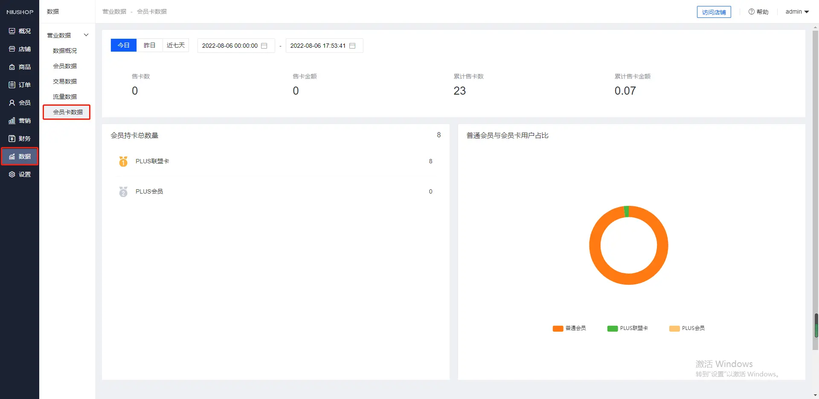
Task: Open the 设置 settings gear icon
Action: [12, 174]
